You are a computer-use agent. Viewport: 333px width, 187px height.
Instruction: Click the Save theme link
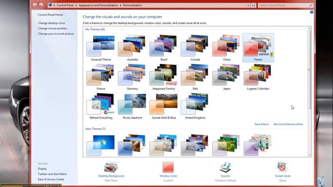(261, 124)
